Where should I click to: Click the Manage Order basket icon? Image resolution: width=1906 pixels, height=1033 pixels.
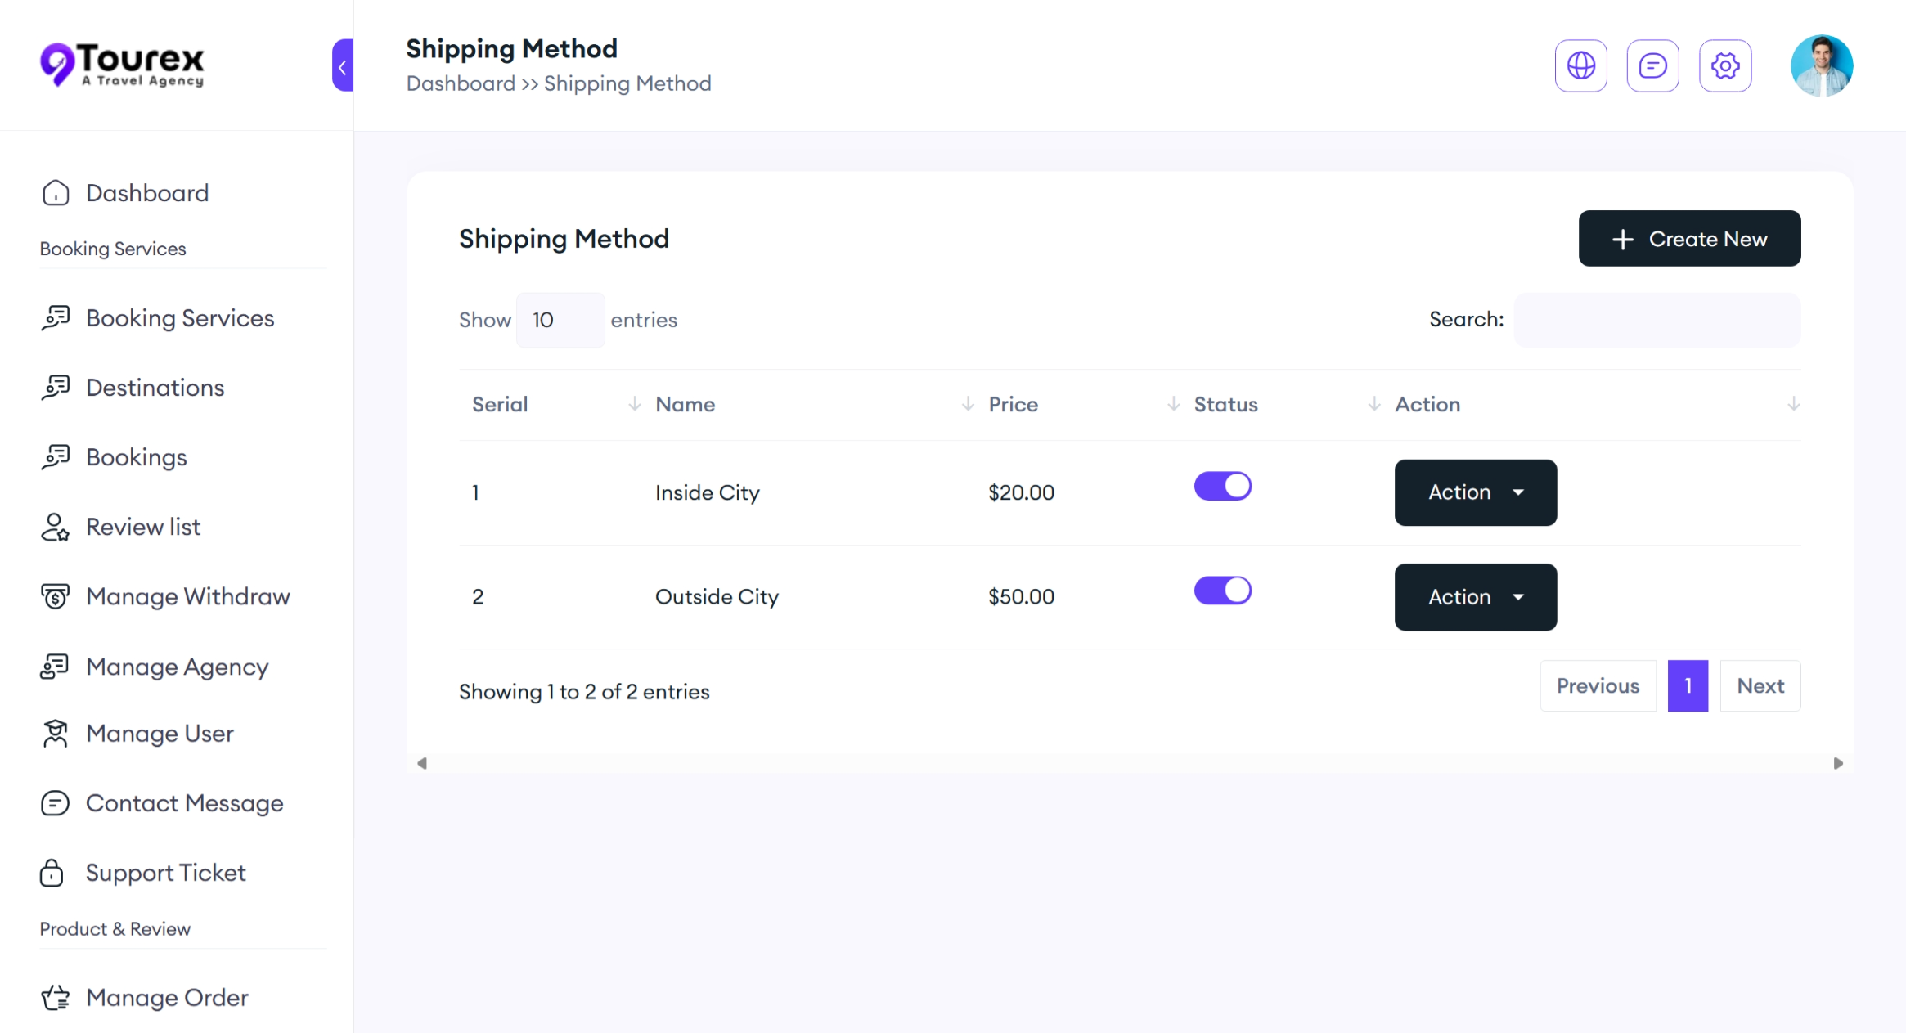tap(56, 998)
